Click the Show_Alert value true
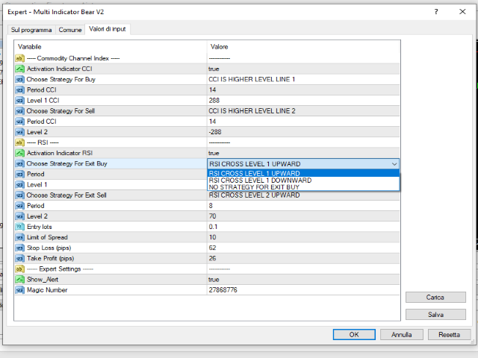 pos(214,279)
